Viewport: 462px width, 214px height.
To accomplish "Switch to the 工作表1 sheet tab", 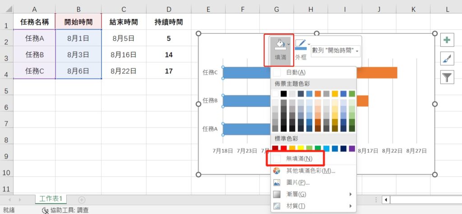I will click(51, 199).
